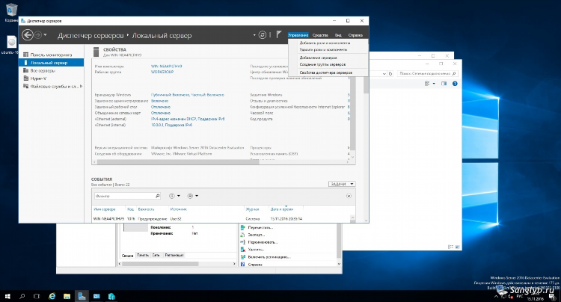Select Панель мониторинга in sidebar
The height and width of the screenshot is (302, 561).
pyautogui.click(x=51, y=55)
